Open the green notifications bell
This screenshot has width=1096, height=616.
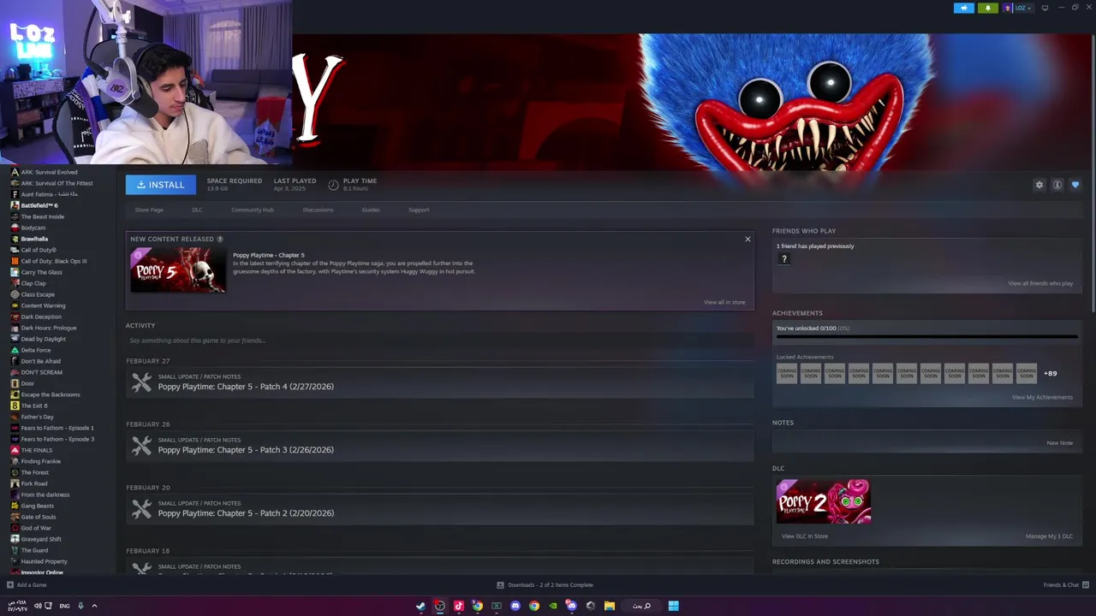click(988, 8)
